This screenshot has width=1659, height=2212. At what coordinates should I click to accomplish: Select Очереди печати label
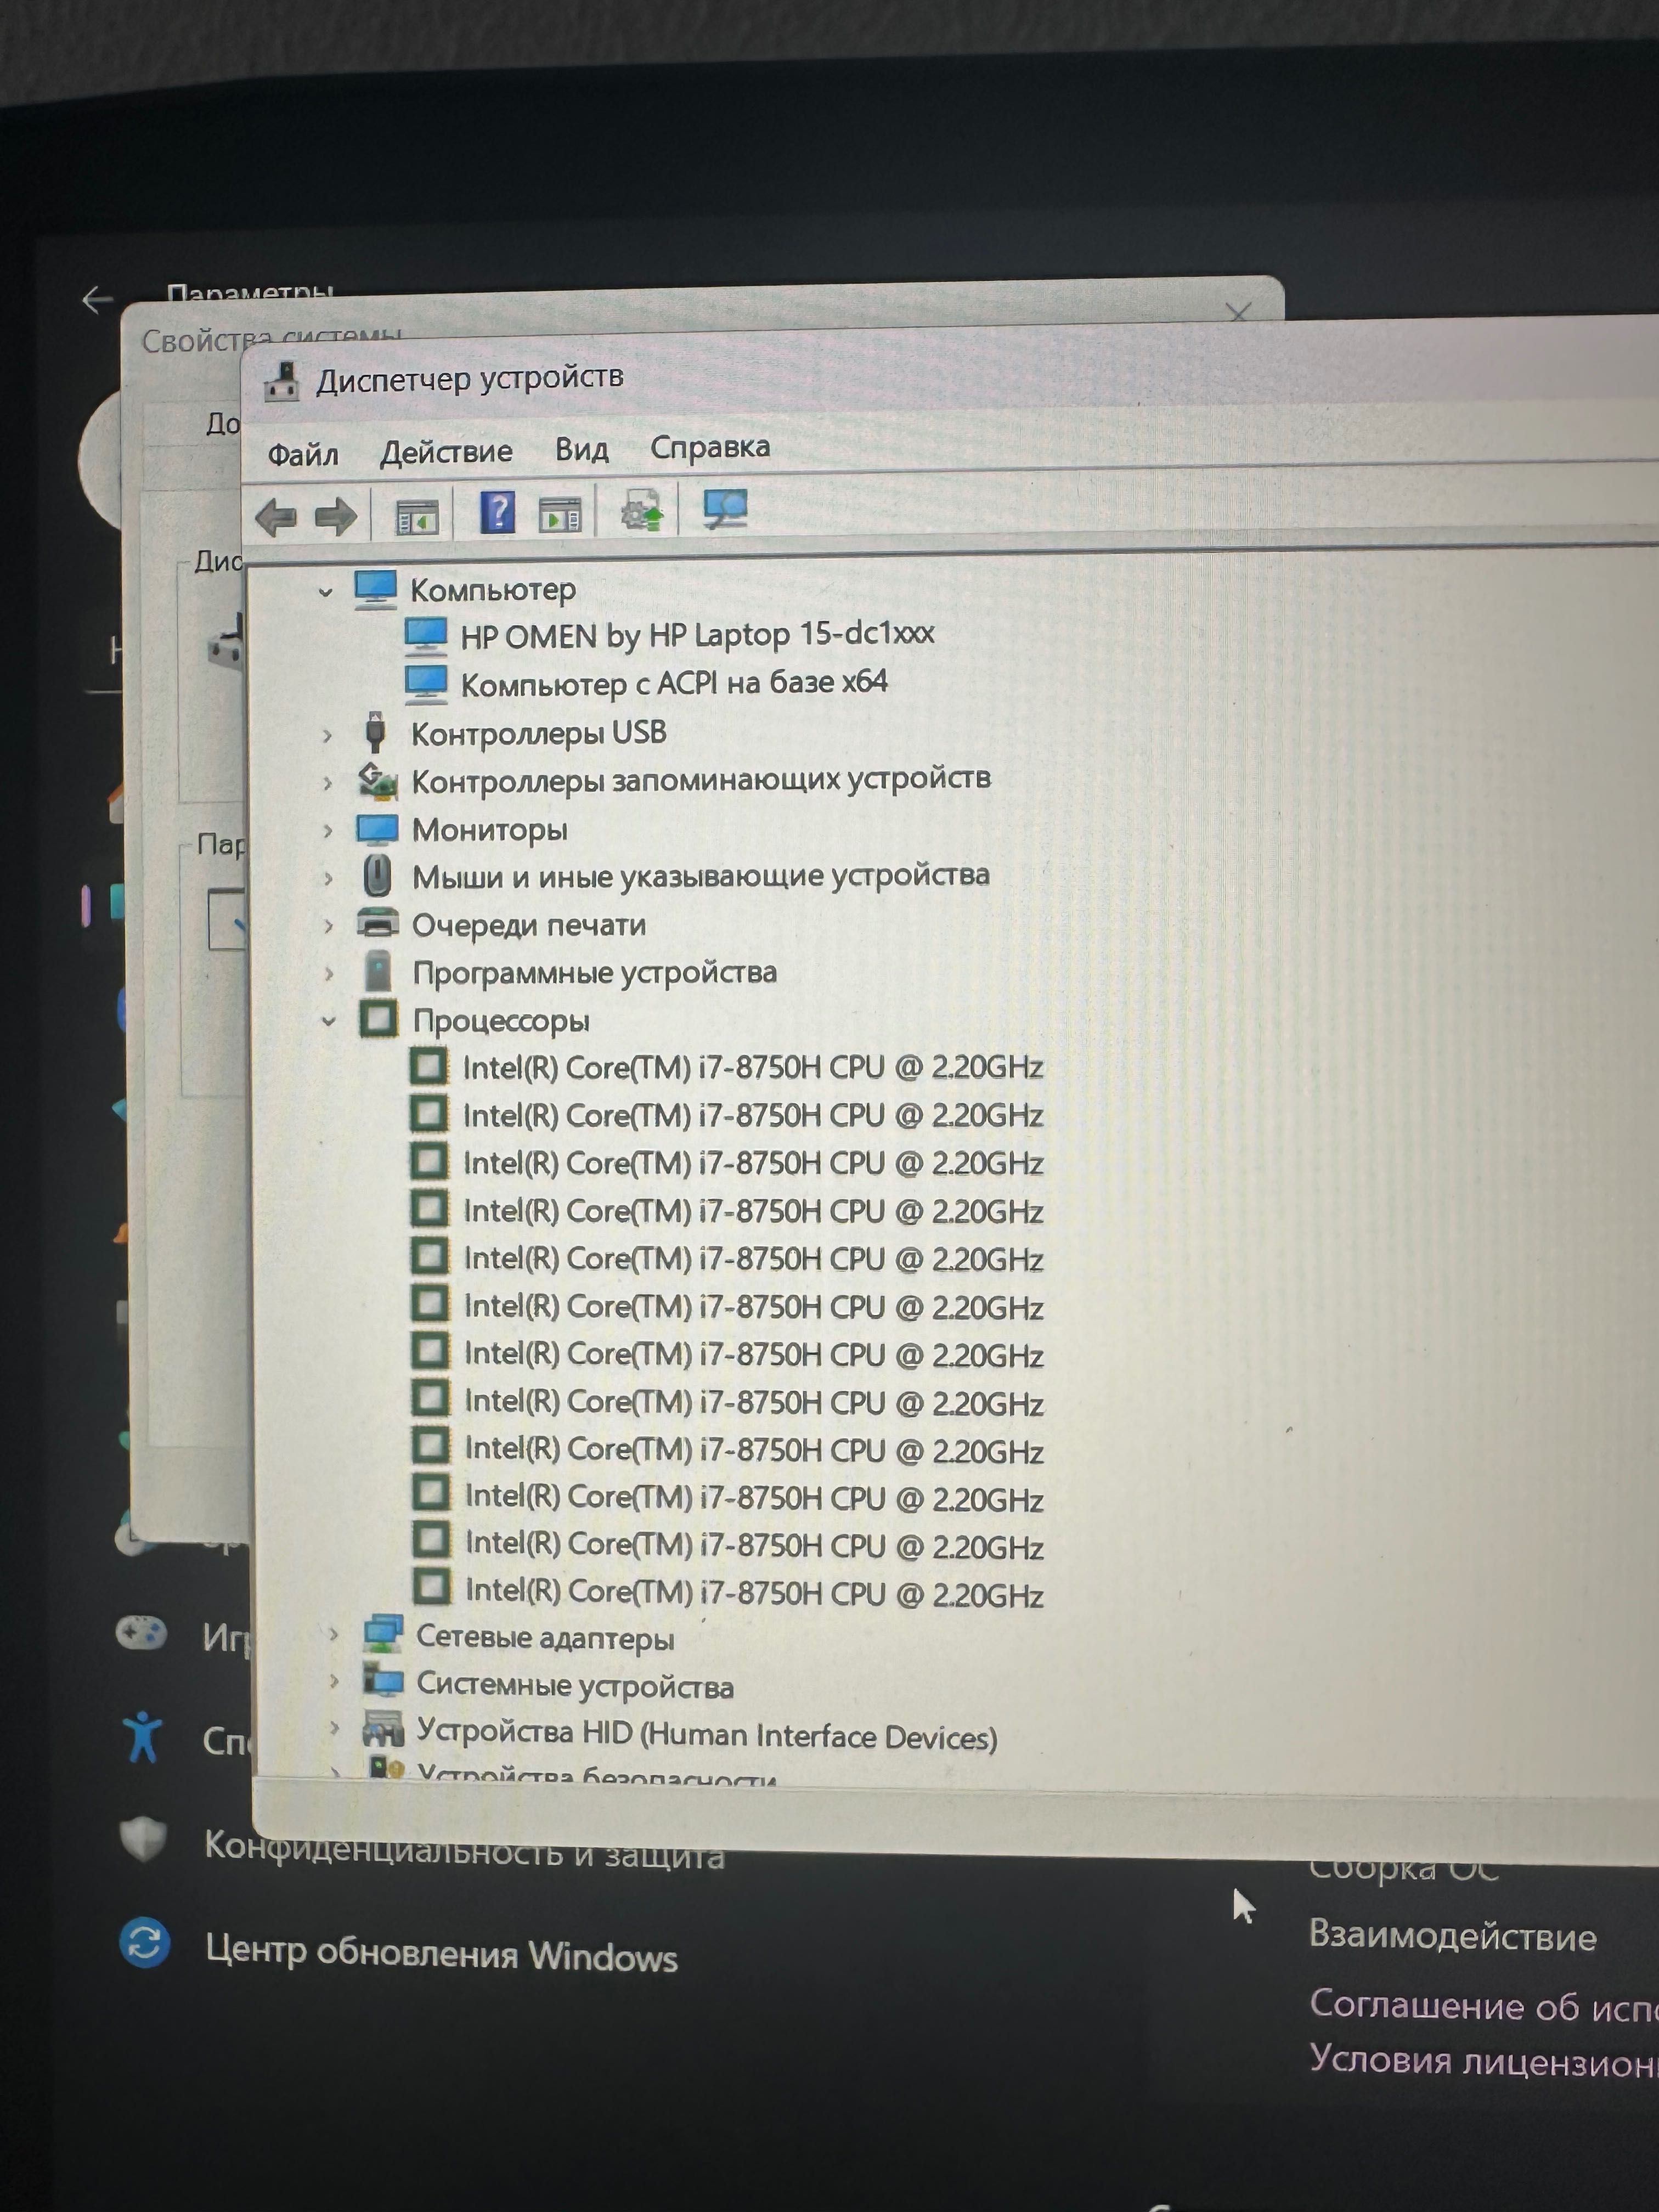pos(529,925)
